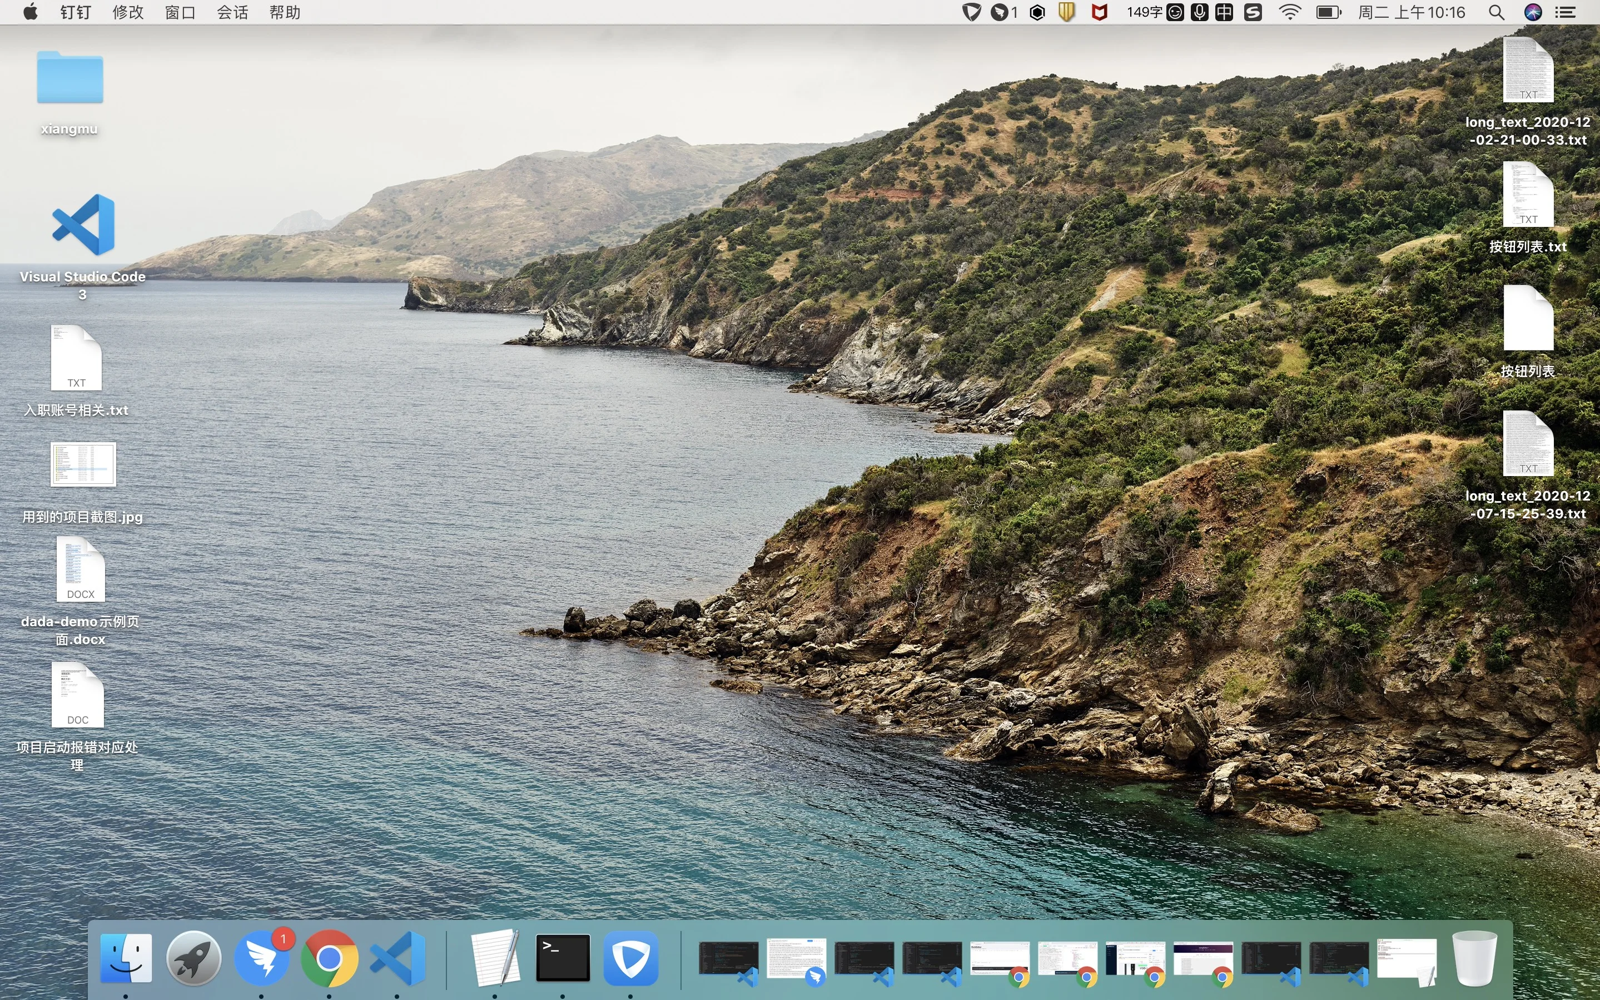Open Siri from the menu bar

pyautogui.click(x=1533, y=13)
